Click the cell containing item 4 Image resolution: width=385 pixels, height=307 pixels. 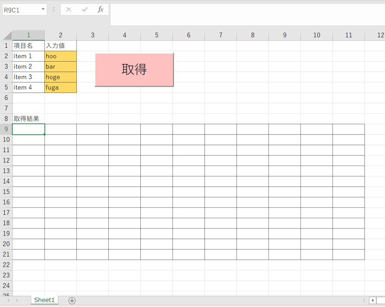tap(28, 88)
